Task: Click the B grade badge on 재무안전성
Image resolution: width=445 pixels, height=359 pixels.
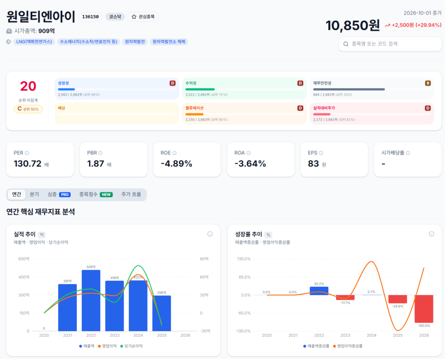Action: point(428,83)
